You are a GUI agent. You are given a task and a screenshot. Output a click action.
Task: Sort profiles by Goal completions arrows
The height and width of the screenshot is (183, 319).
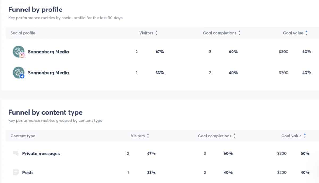pyautogui.click(x=240, y=33)
